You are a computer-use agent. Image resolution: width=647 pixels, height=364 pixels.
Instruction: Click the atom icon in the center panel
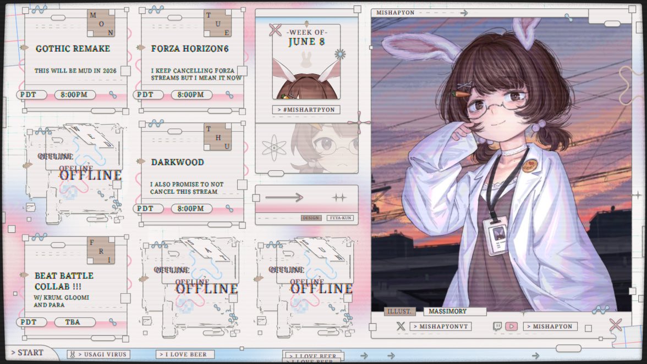tap(274, 147)
